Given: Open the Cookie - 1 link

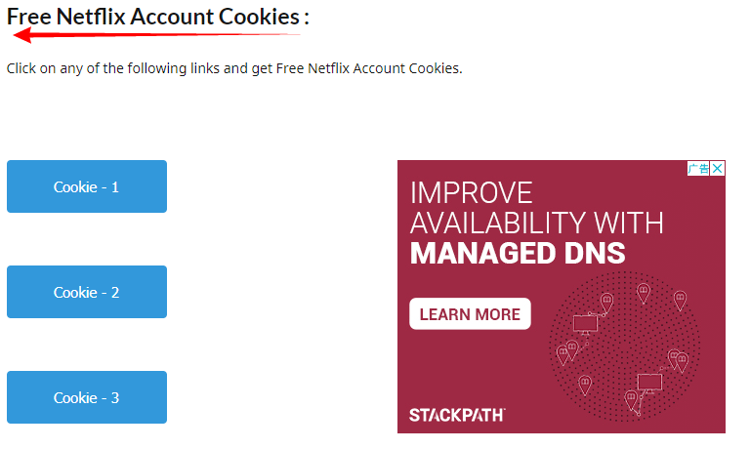Looking at the screenshot, I should 87,186.
